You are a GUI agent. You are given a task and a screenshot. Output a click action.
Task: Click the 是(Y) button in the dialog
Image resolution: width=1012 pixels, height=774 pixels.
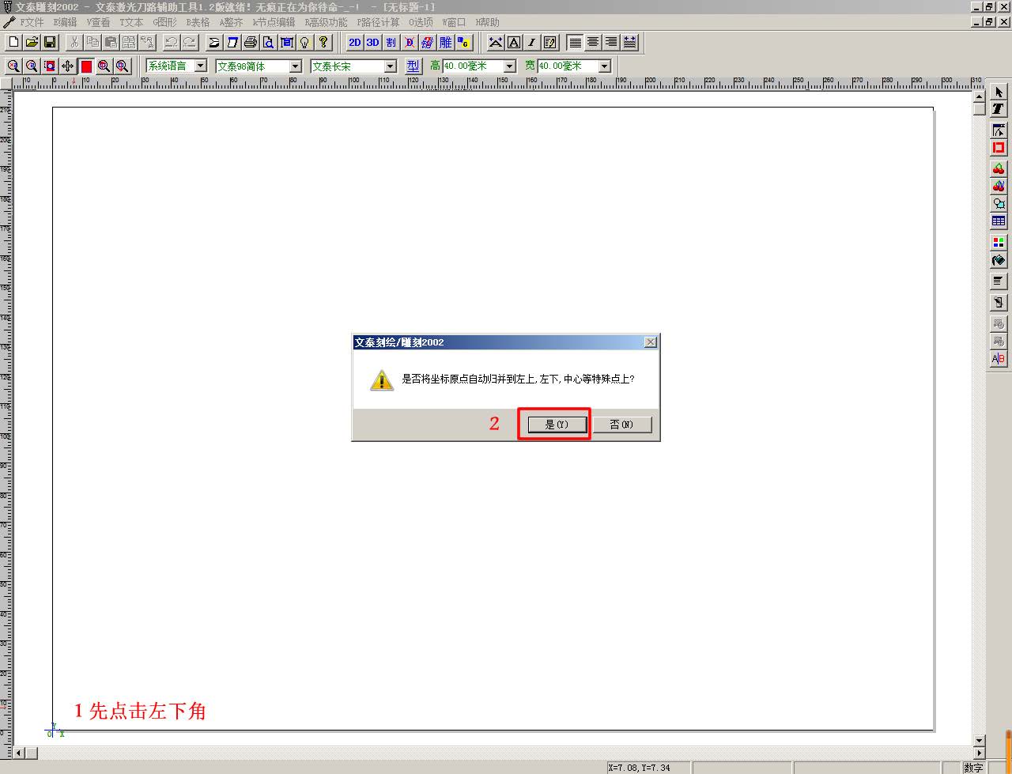coord(557,425)
